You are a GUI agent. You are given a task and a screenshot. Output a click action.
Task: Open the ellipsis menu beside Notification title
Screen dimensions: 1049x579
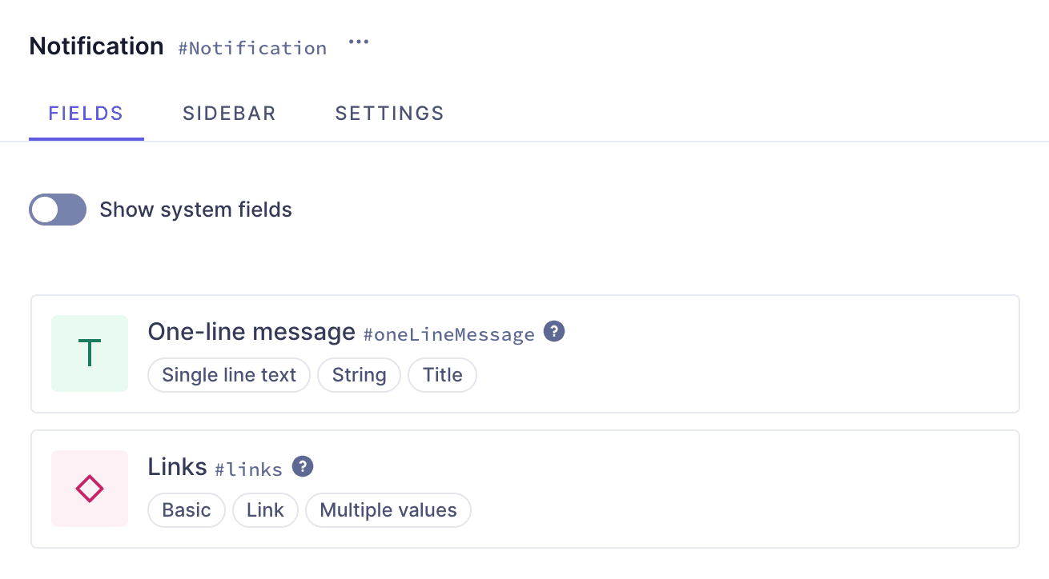click(358, 42)
